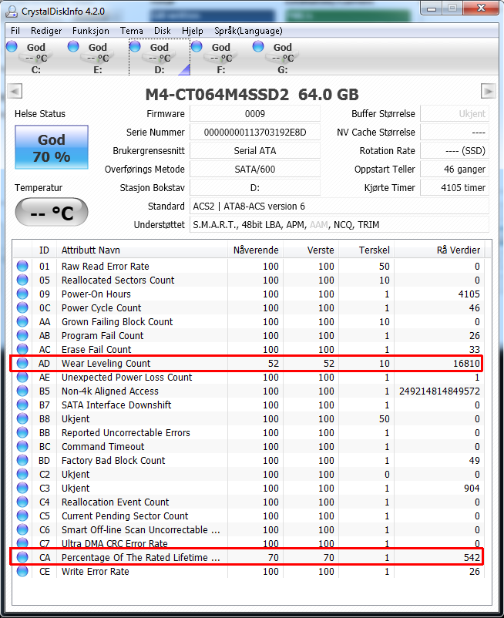Click the D: drive letter field

coord(255,188)
